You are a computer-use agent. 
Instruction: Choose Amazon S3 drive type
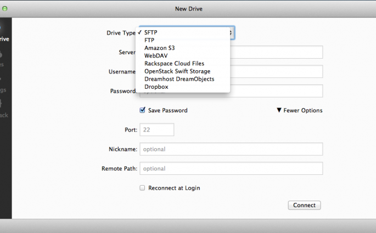point(160,48)
